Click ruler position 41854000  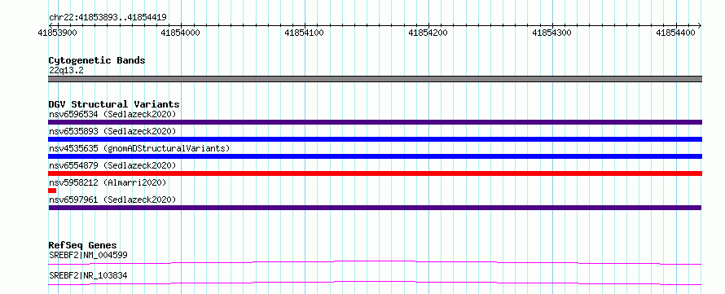click(181, 33)
